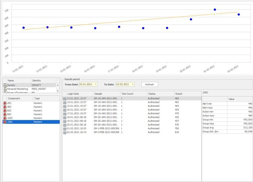Select the 40C component icon
The height and width of the screenshot is (182, 253).
pos(5,107)
